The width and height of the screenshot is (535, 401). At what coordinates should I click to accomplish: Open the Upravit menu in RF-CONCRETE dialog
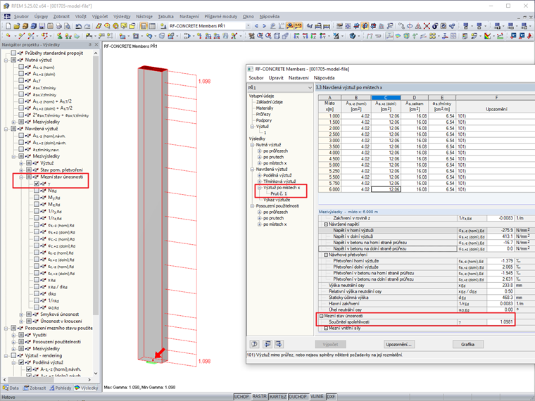pos(276,78)
